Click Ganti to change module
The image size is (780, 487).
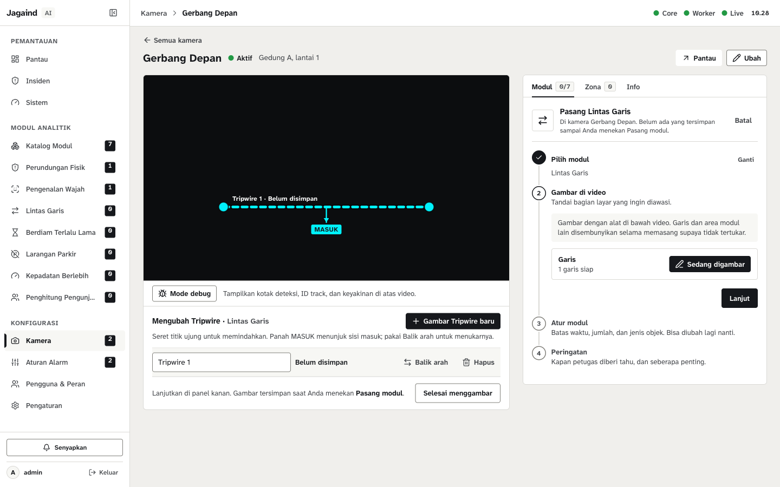[x=746, y=160]
